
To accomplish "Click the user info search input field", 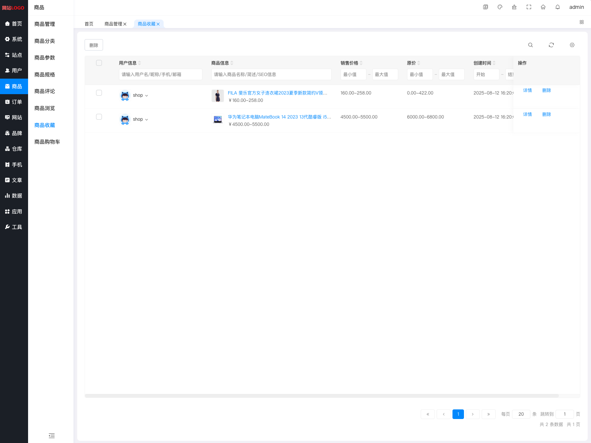I will tap(160, 74).
